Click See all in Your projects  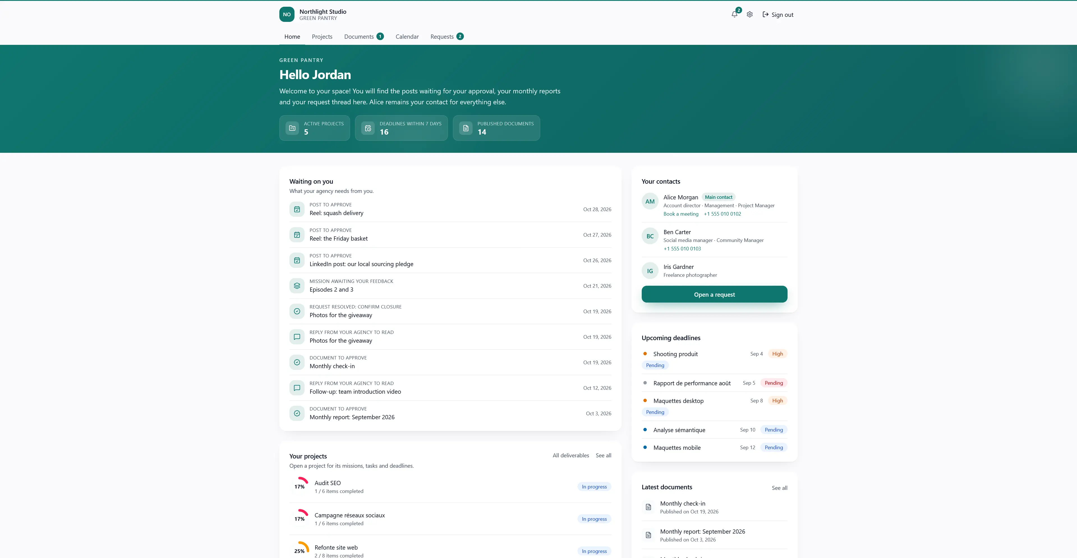(603, 456)
